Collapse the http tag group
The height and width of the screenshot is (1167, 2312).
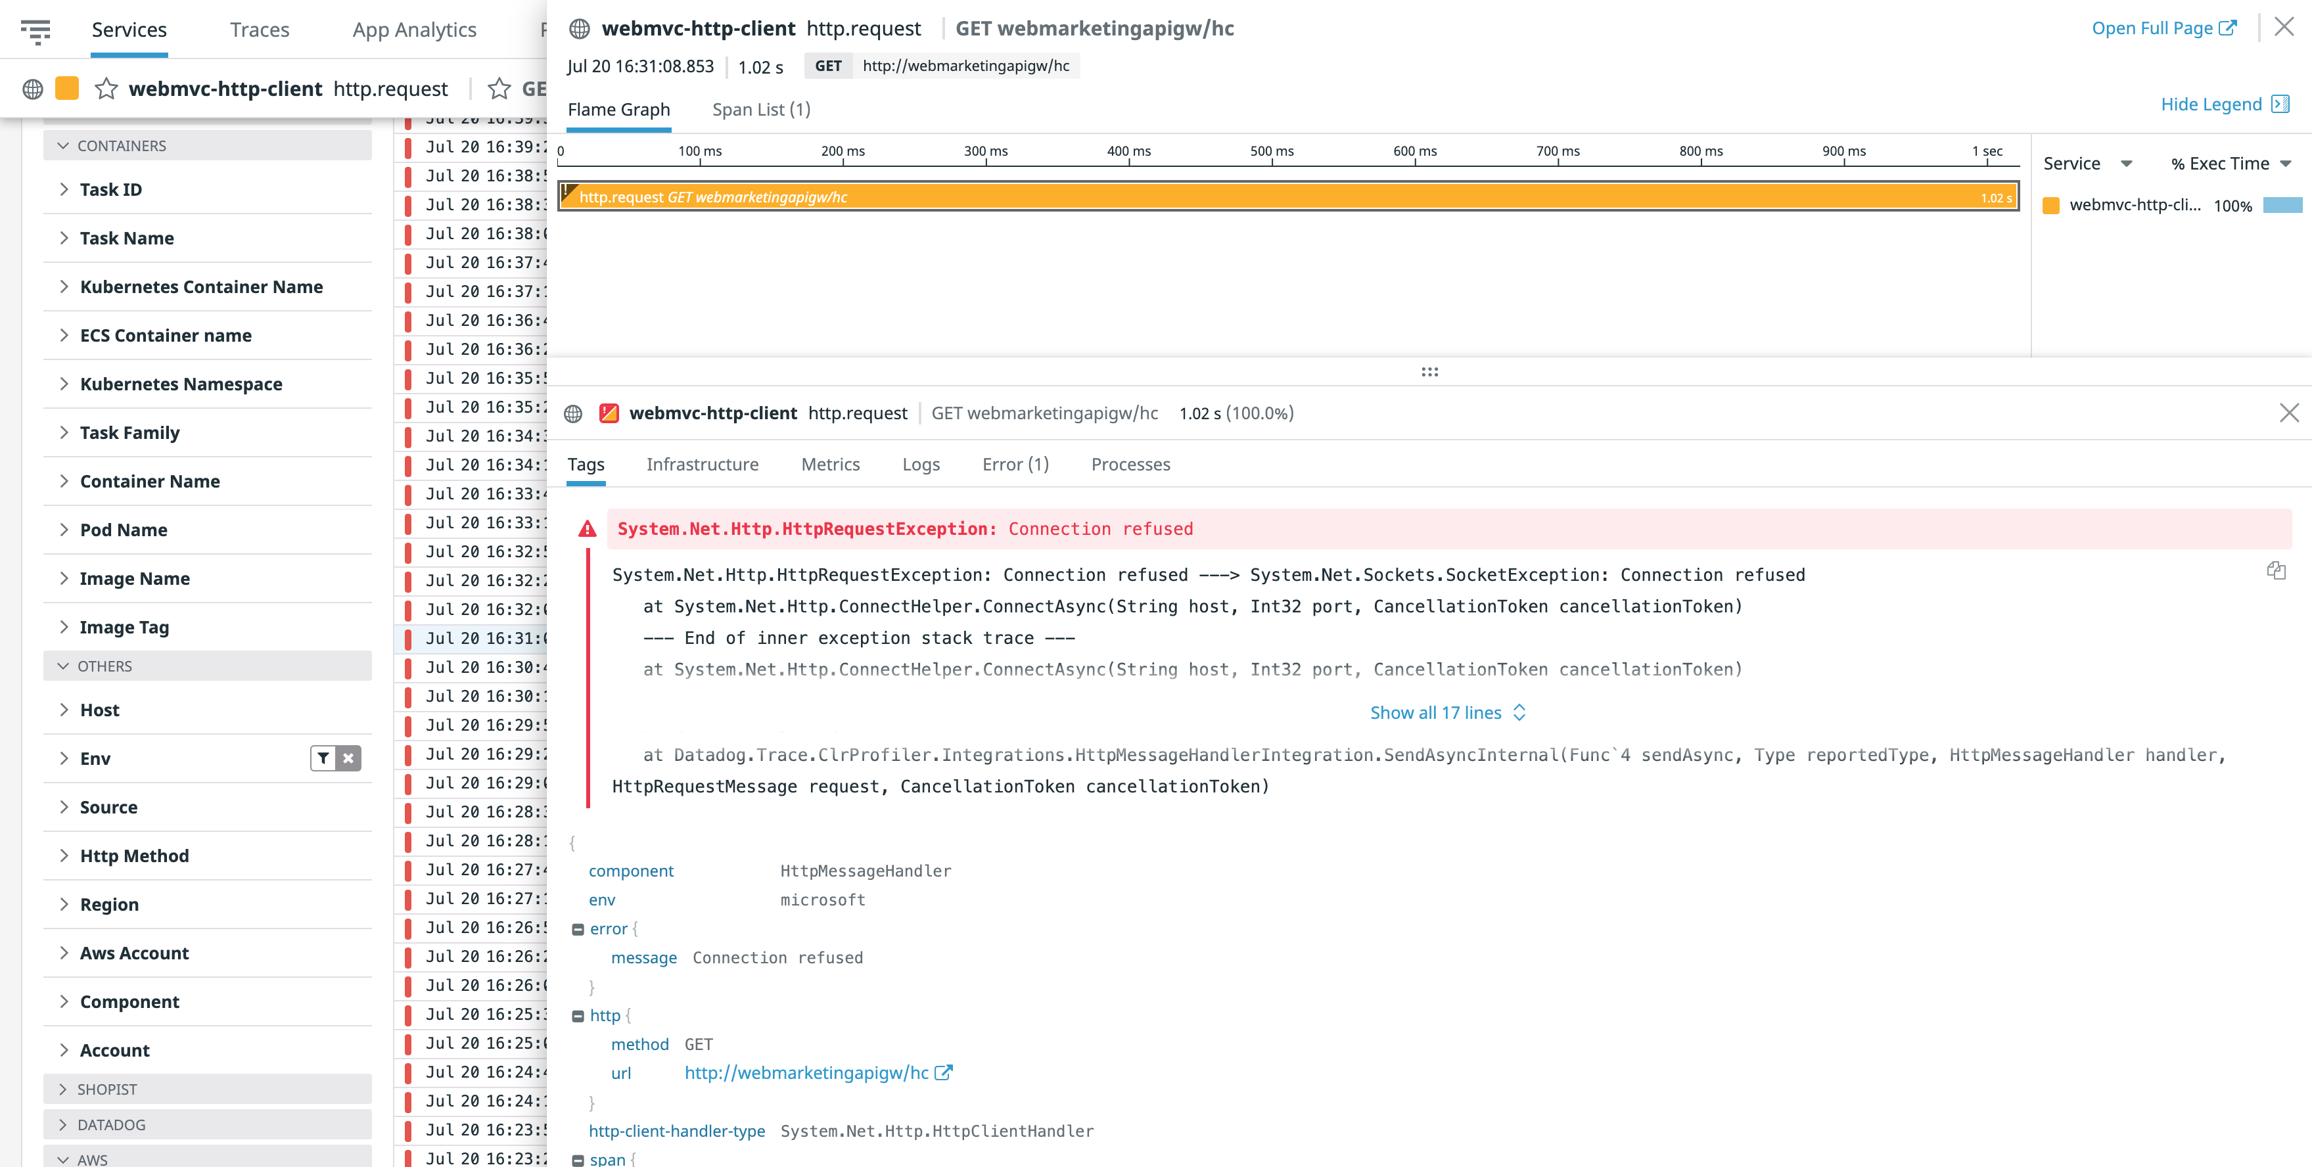pos(579,1015)
